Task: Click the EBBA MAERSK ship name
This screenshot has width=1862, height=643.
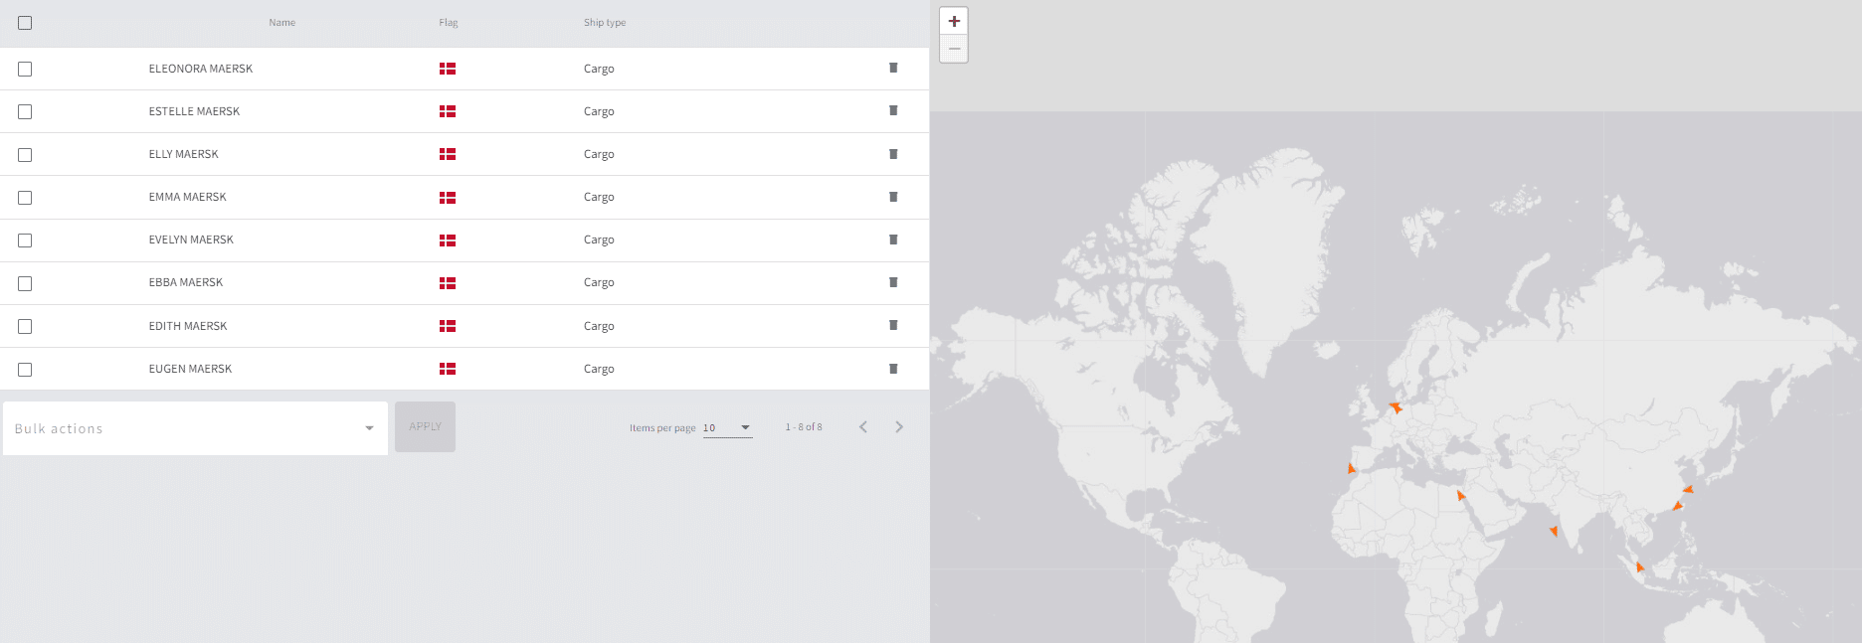Action: coord(186,282)
